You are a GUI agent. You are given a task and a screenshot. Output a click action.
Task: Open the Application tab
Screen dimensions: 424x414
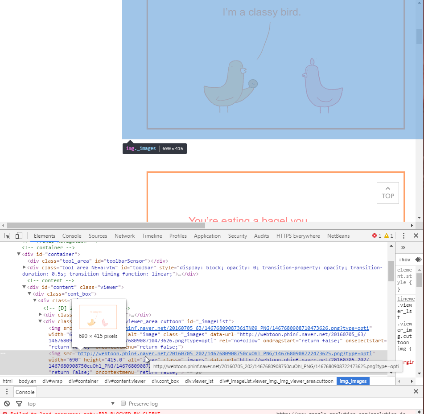click(207, 236)
